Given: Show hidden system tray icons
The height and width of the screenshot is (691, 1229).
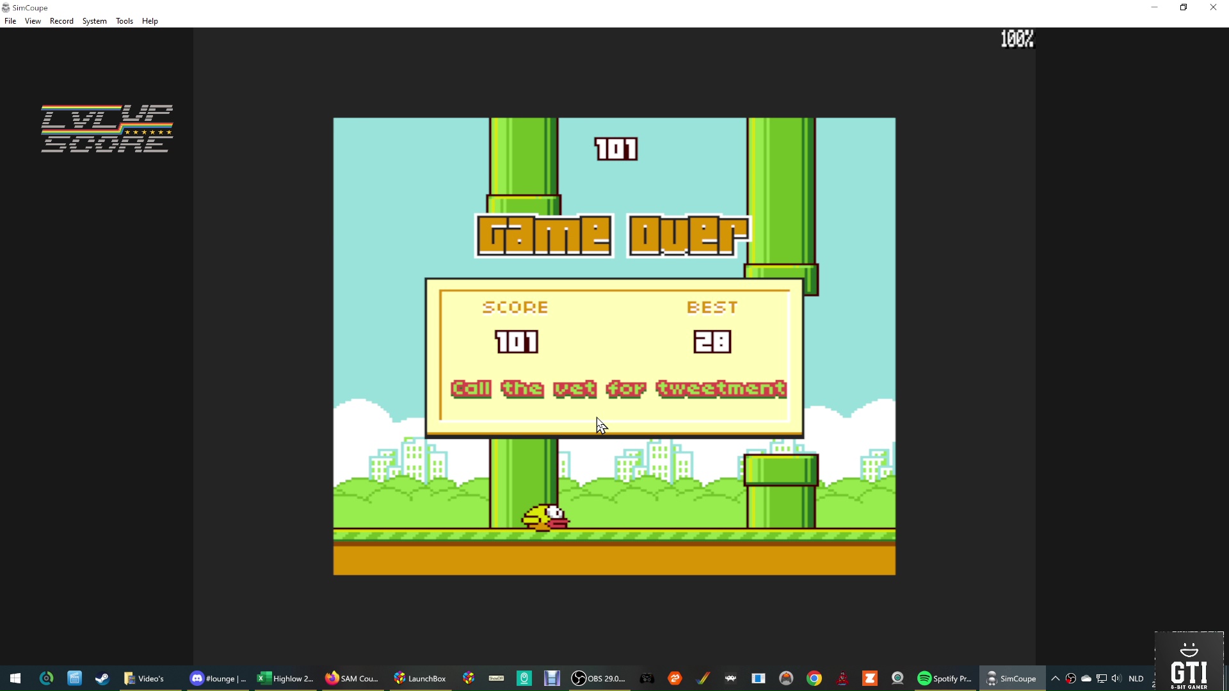Looking at the screenshot, I should pyautogui.click(x=1056, y=678).
